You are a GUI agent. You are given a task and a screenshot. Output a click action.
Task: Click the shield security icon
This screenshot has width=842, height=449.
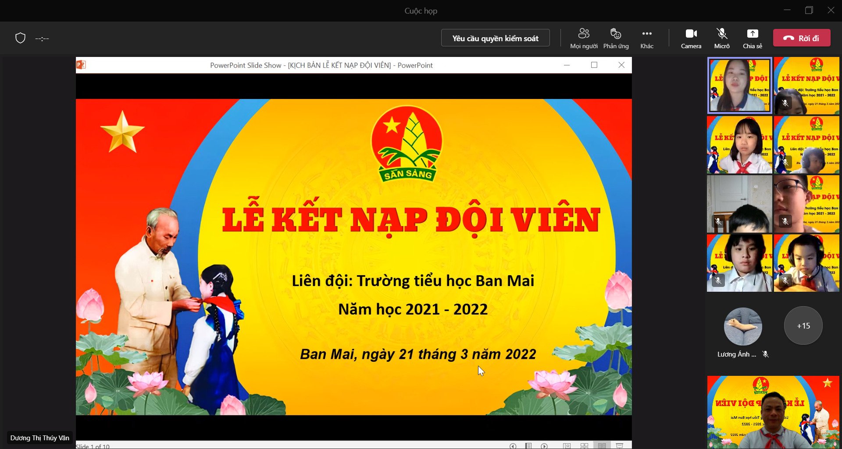click(x=20, y=38)
